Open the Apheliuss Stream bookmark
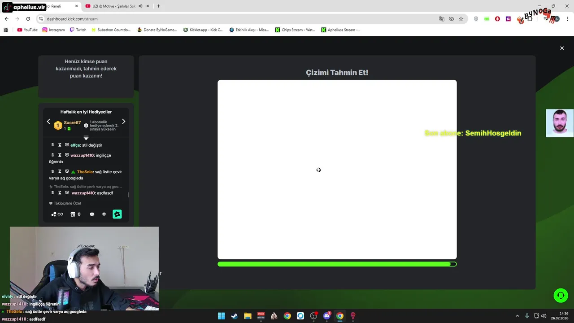 pyautogui.click(x=341, y=30)
